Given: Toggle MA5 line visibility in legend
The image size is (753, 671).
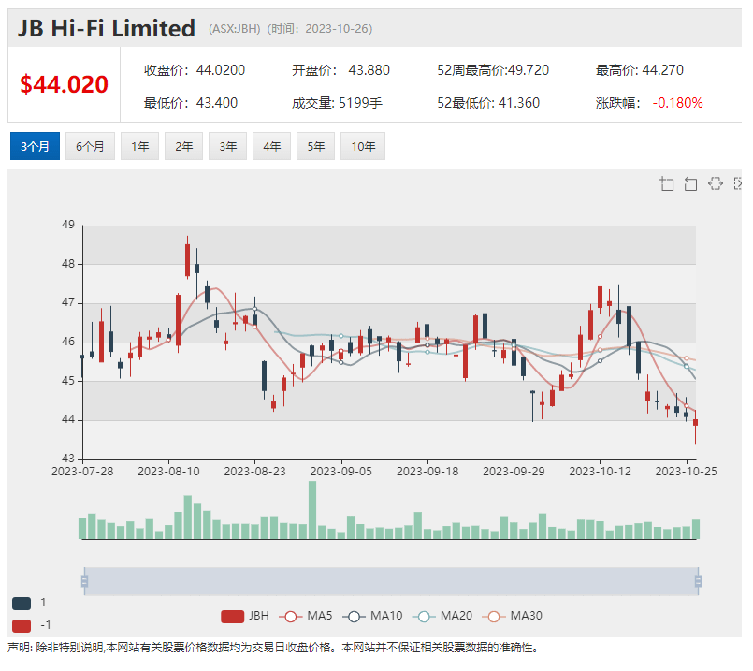Looking at the screenshot, I should (308, 616).
